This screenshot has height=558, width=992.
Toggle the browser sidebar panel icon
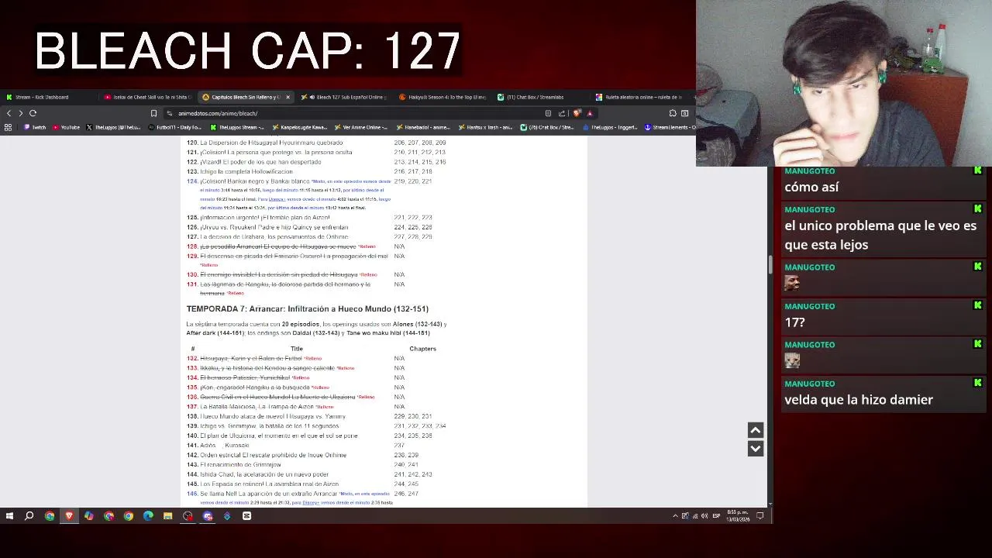684,113
